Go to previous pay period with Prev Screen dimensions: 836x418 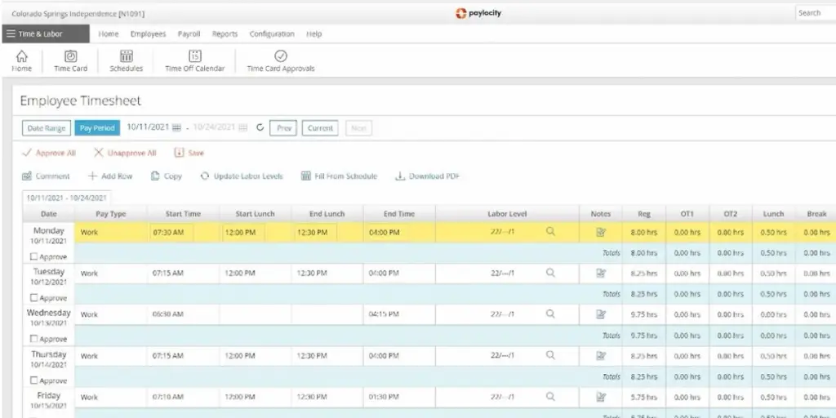pos(283,128)
